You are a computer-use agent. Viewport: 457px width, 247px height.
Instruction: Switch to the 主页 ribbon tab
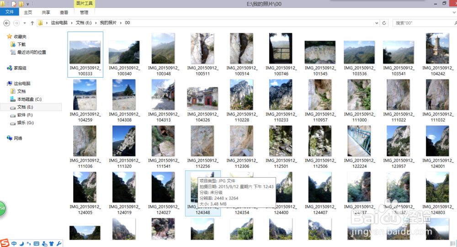28,12
